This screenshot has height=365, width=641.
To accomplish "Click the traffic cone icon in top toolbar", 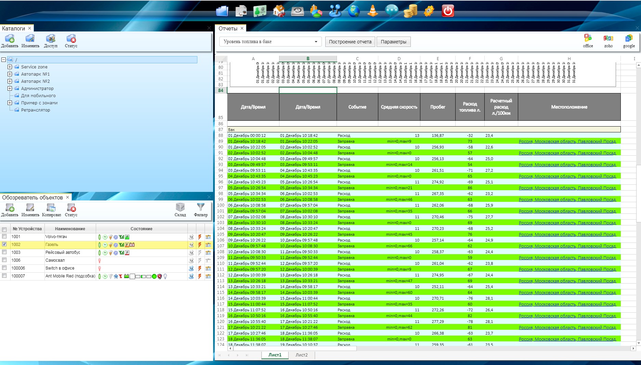I will (x=372, y=11).
